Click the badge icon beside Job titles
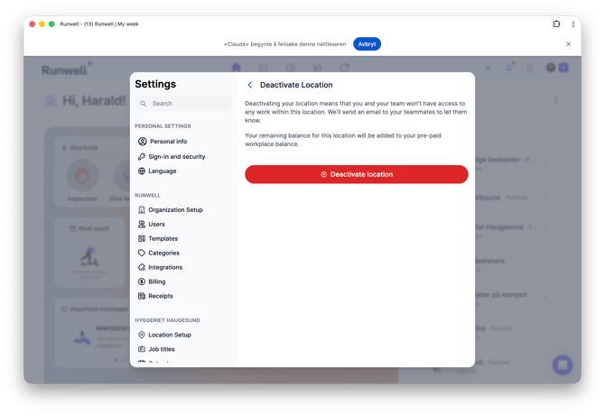This screenshot has height=415, width=605. point(142,349)
